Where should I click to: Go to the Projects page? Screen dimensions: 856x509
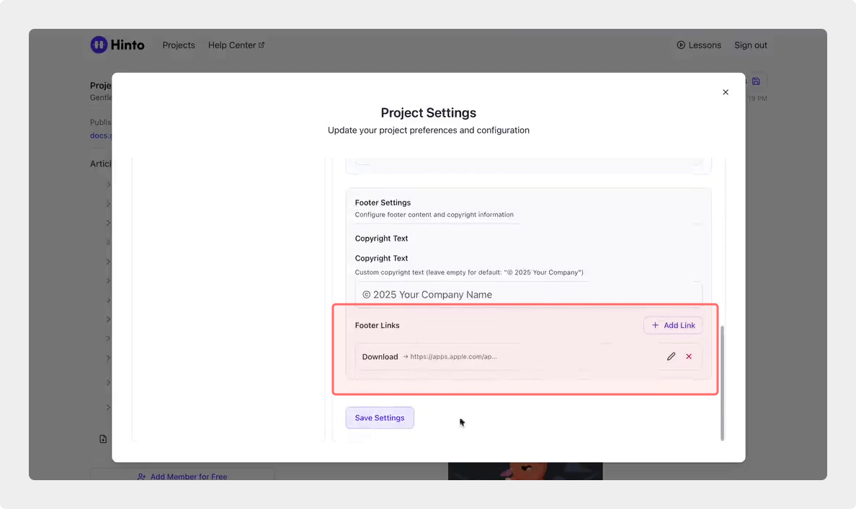[x=179, y=45]
